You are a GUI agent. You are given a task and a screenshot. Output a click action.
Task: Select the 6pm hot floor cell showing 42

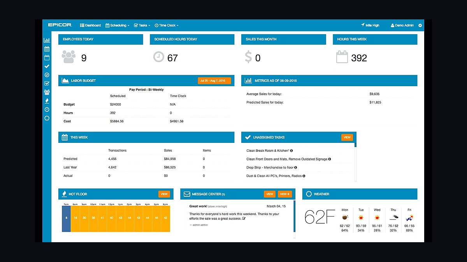click(x=165, y=218)
